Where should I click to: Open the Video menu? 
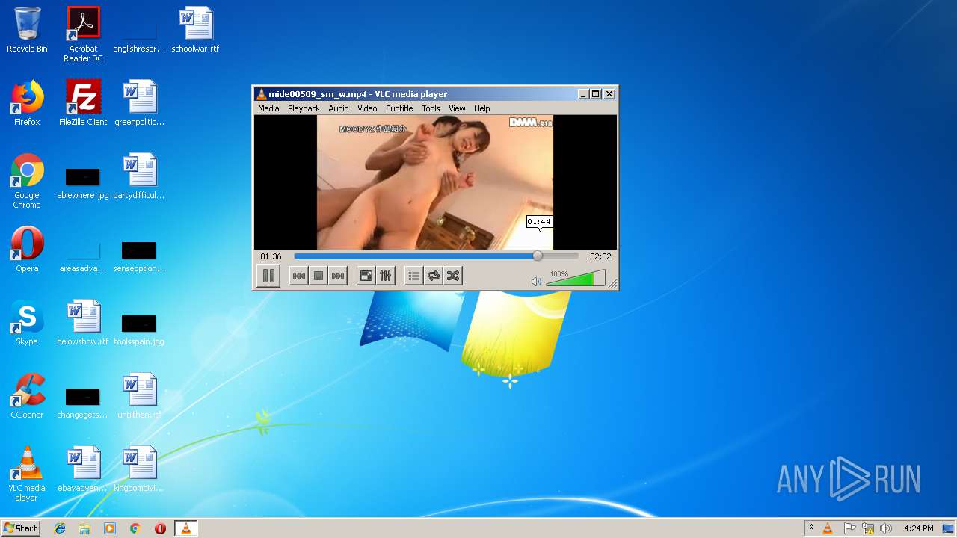367,108
